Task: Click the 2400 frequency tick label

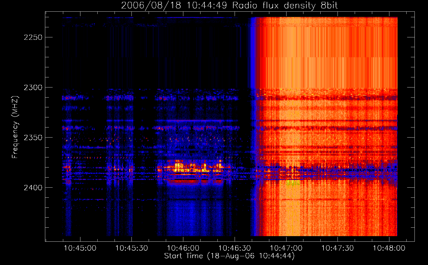Action: pos(33,188)
